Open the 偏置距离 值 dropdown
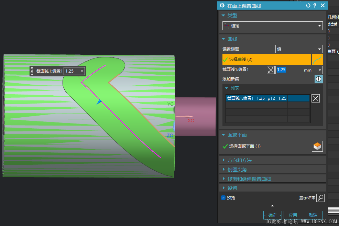339x226 pixels. [299, 49]
